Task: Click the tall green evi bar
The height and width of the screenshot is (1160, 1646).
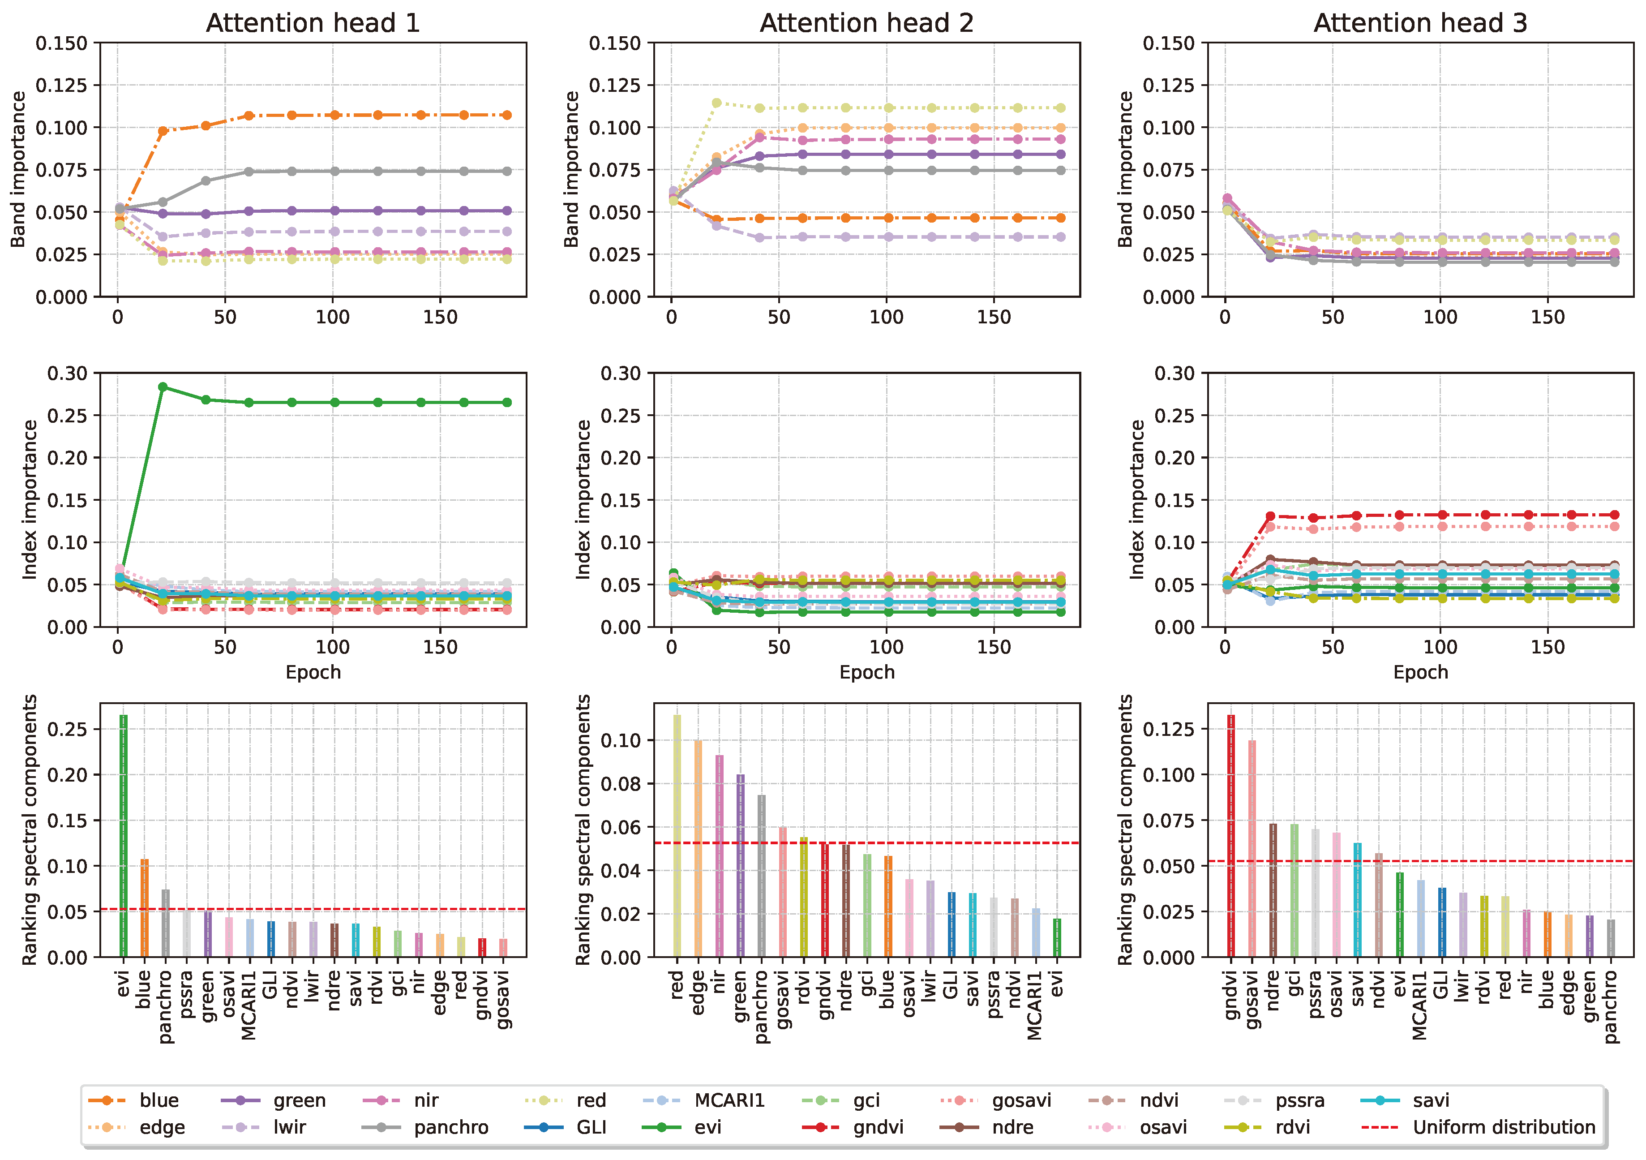Action: coord(123,835)
